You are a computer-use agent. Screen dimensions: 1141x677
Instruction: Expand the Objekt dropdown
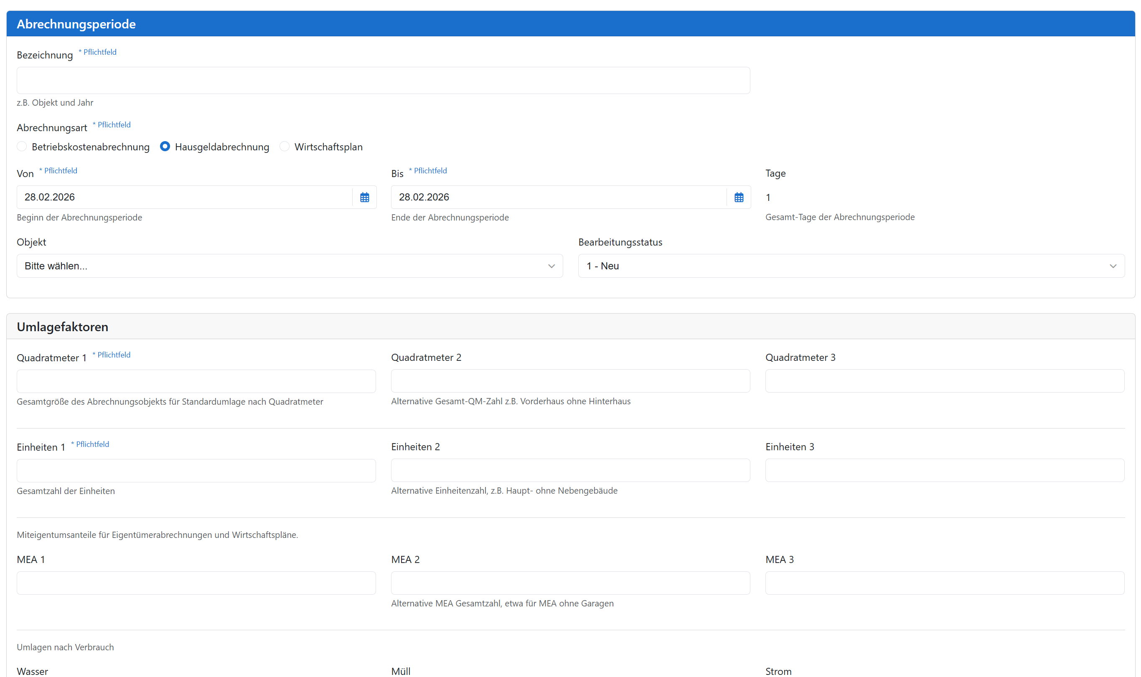[289, 266]
